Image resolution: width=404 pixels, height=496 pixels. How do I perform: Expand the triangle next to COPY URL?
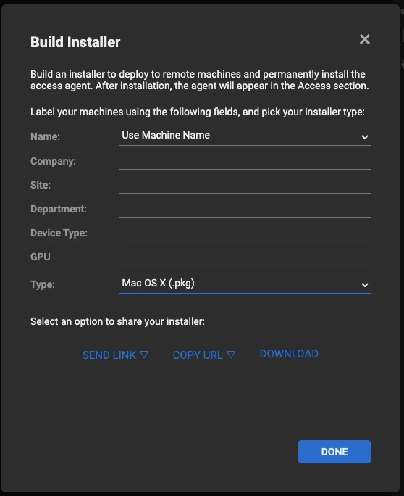coord(231,355)
